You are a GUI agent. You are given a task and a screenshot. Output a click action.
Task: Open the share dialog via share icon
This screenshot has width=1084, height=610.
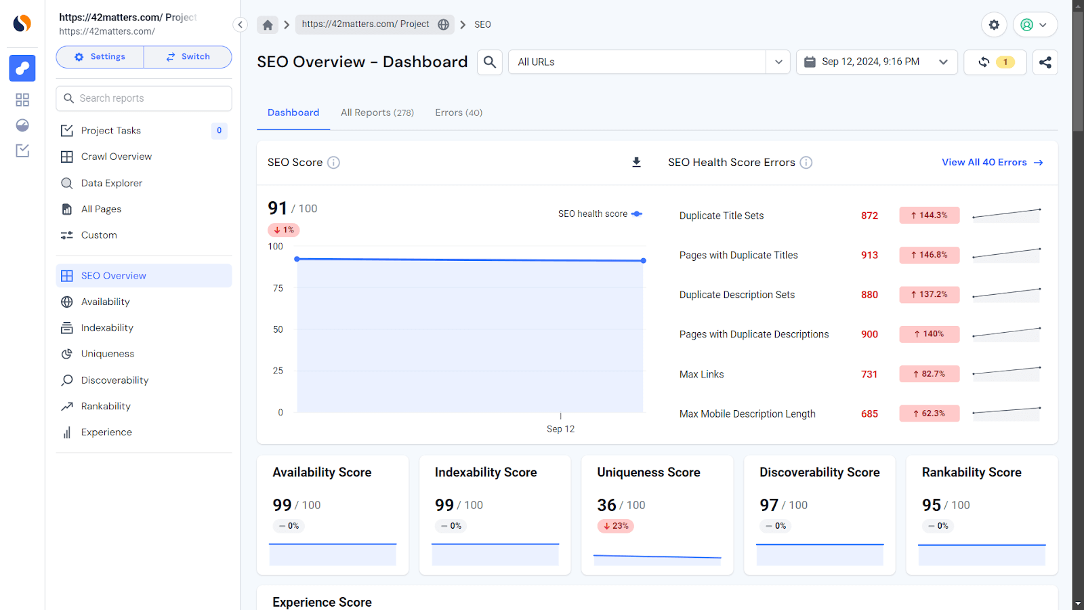1045,62
